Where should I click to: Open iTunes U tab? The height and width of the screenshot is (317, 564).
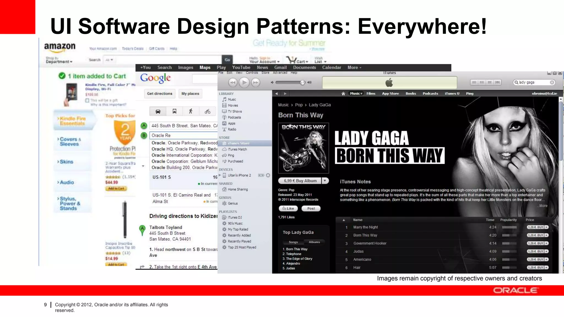[x=452, y=94]
